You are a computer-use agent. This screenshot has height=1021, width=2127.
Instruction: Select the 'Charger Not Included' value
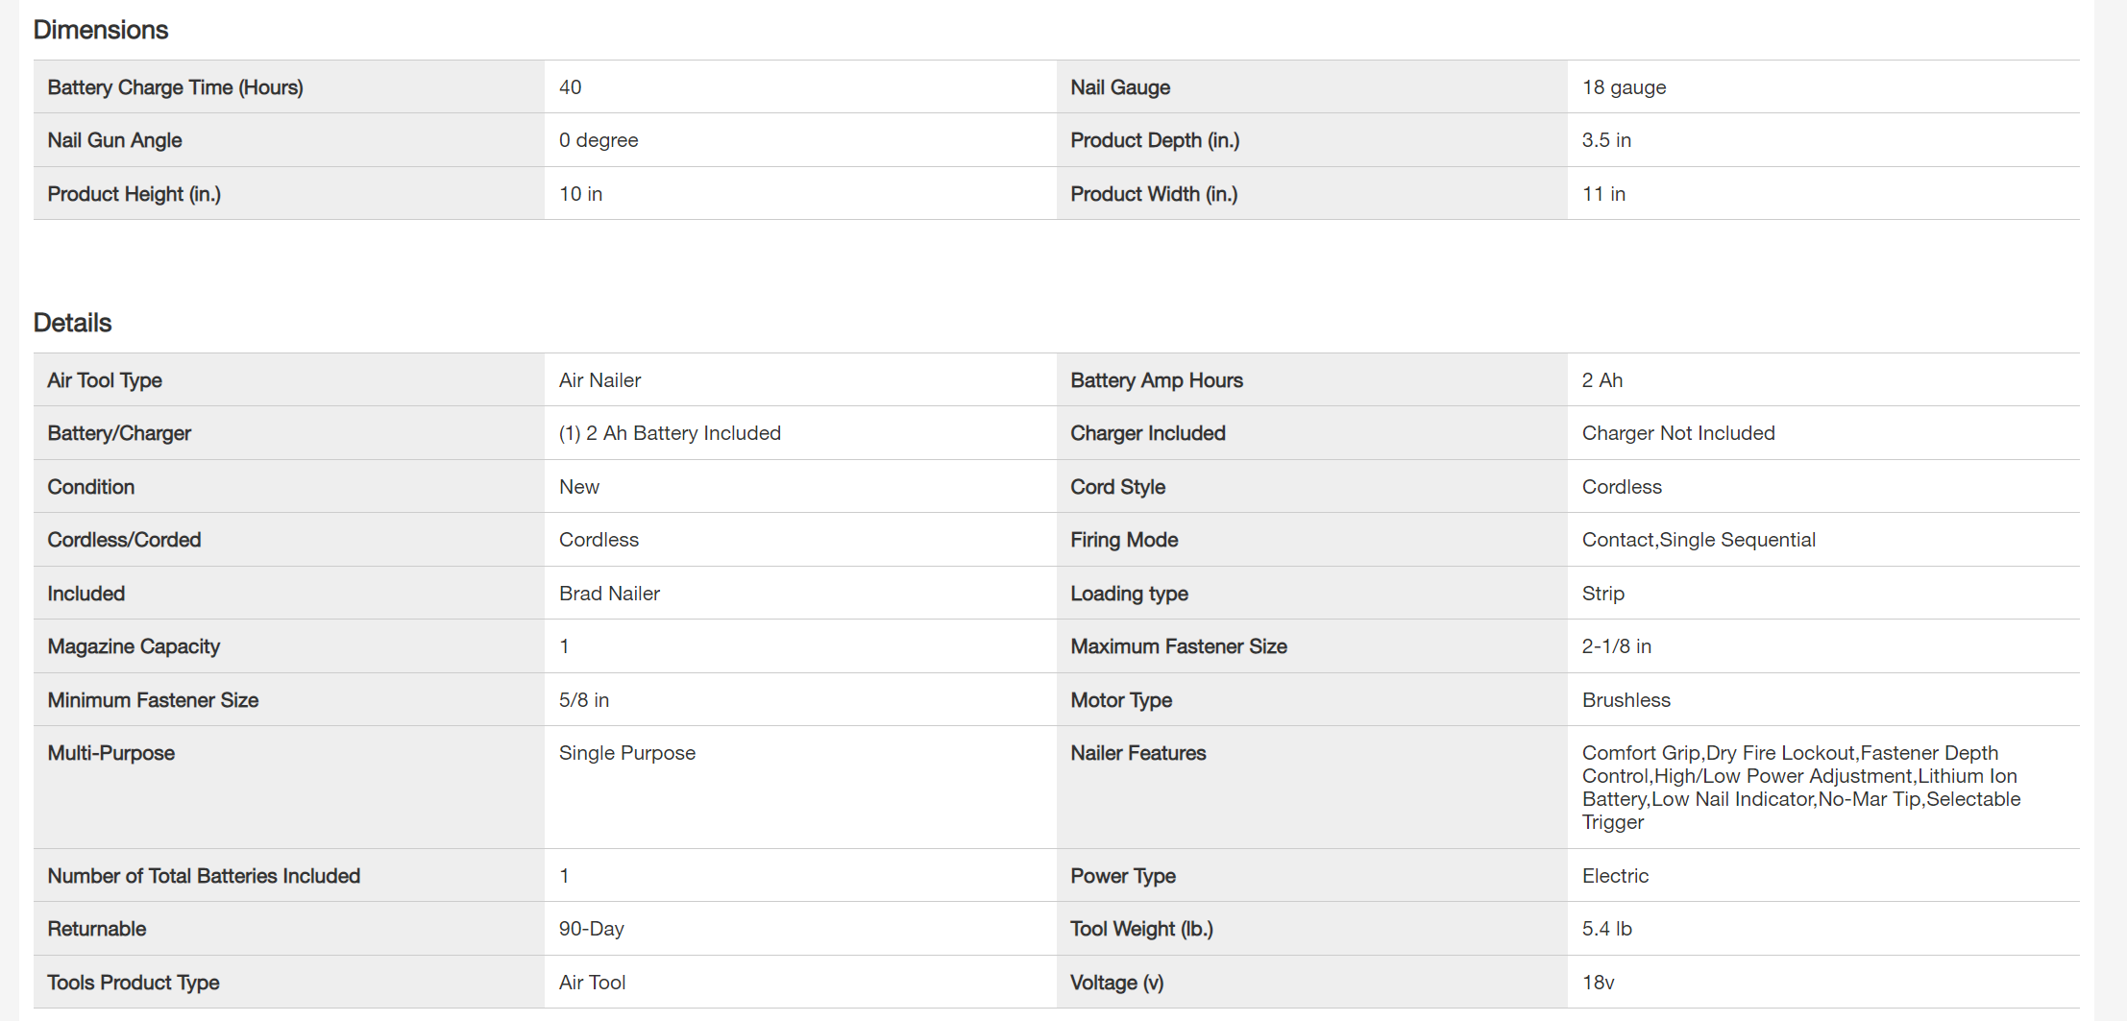(x=1678, y=433)
